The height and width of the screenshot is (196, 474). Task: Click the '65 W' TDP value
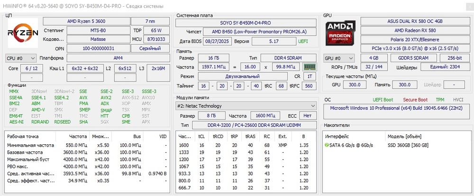click(x=156, y=30)
